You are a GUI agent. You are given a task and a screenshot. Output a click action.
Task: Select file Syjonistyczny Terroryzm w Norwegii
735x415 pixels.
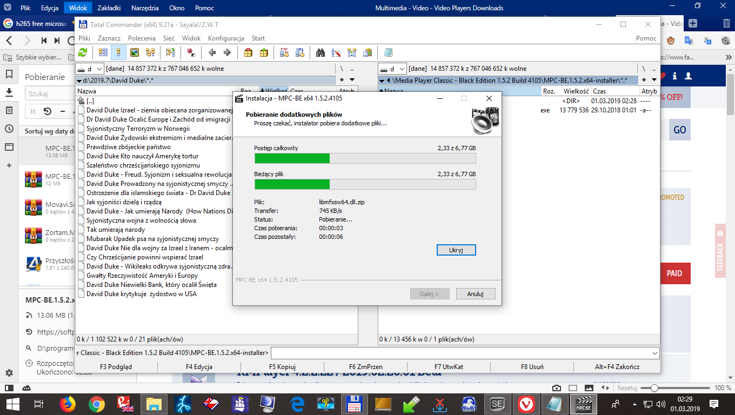coord(138,129)
